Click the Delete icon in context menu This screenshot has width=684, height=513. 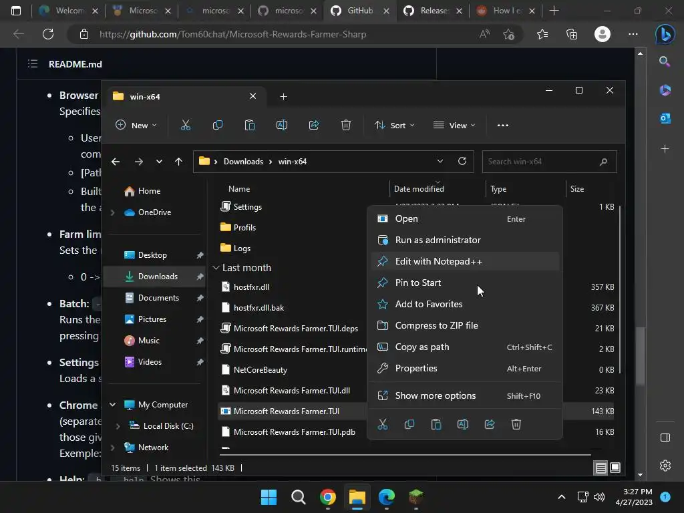click(516, 424)
